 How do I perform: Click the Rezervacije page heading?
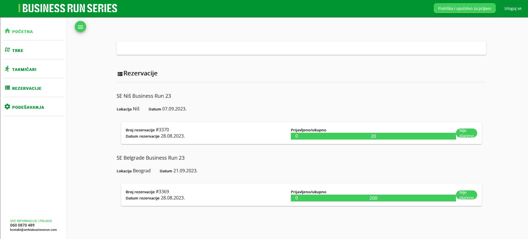(x=140, y=73)
